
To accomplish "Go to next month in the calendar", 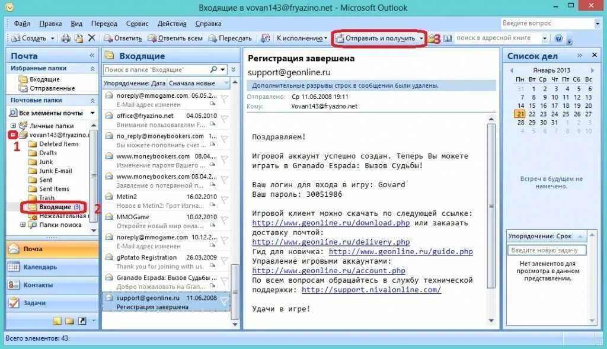I will 592,71.
